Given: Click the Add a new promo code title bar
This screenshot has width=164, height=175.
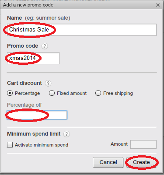Looking at the screenshot, I should coord(82,5).
